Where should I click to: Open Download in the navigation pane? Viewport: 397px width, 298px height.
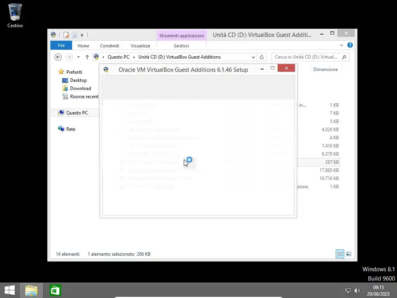pyautogui.click(x=76, y=88)
